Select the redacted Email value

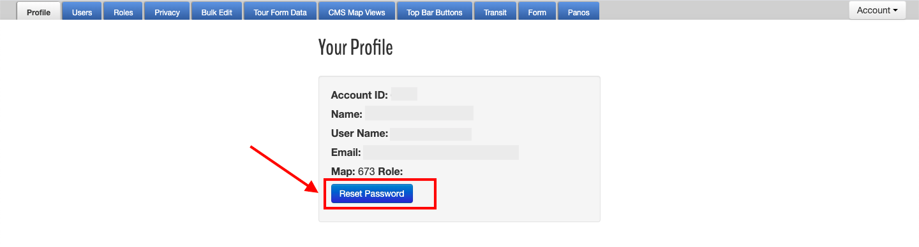[x=441, y=153]
